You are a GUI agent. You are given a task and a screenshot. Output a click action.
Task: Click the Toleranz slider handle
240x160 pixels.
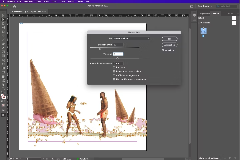[x=117, y=58]
